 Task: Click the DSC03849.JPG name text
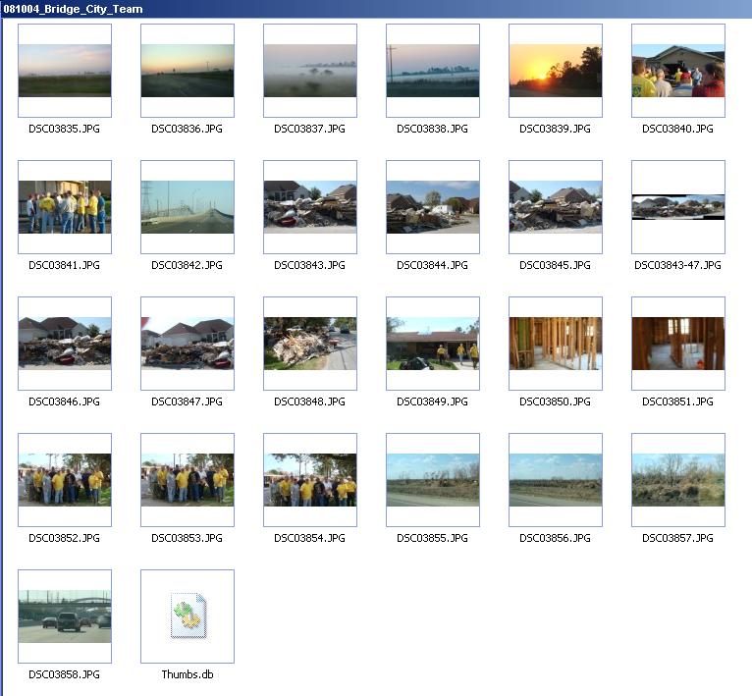[433, 402]
